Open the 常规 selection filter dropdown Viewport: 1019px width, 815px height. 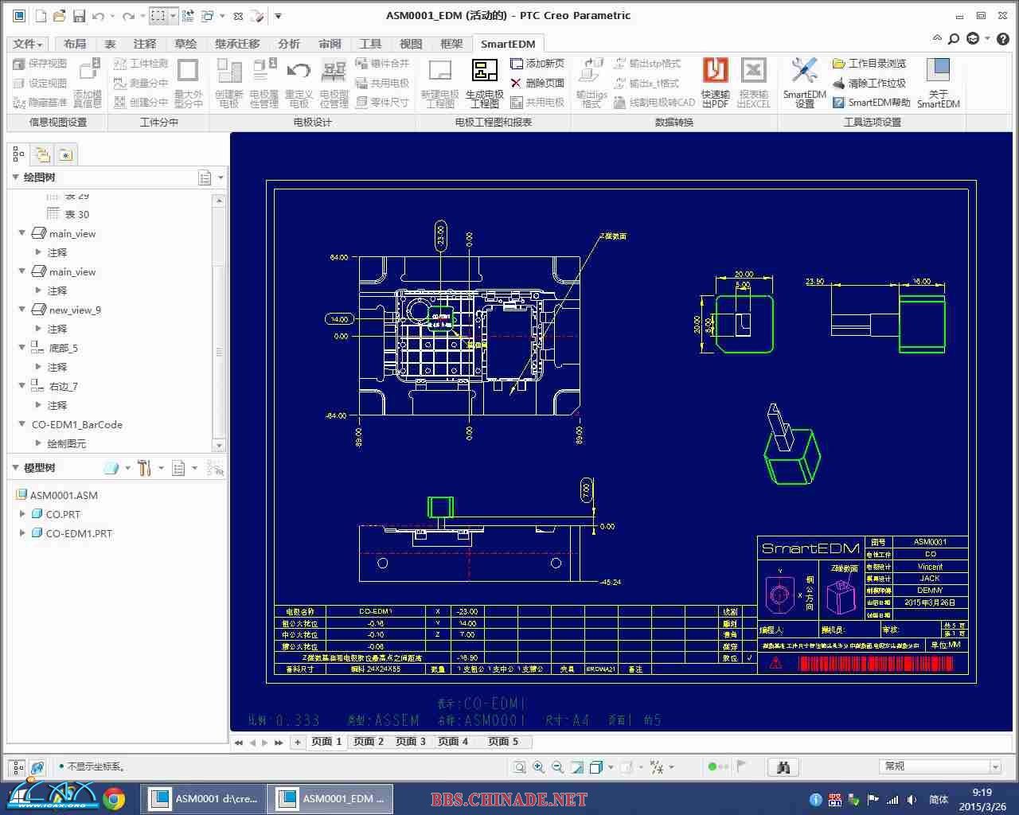994,766
